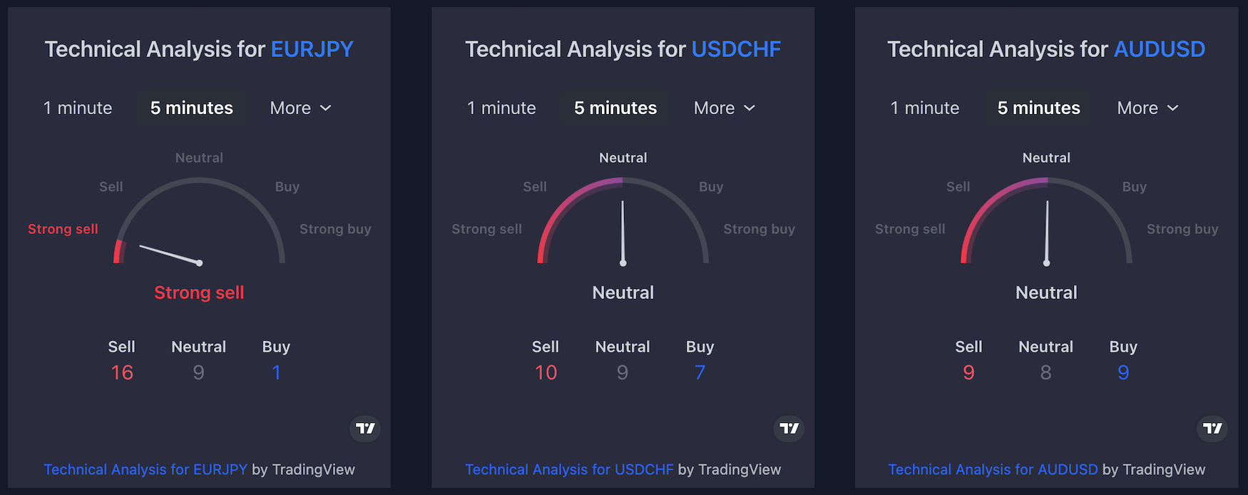Click the TradingView logo in the USDCHF widget

click(x=789, y=429)
